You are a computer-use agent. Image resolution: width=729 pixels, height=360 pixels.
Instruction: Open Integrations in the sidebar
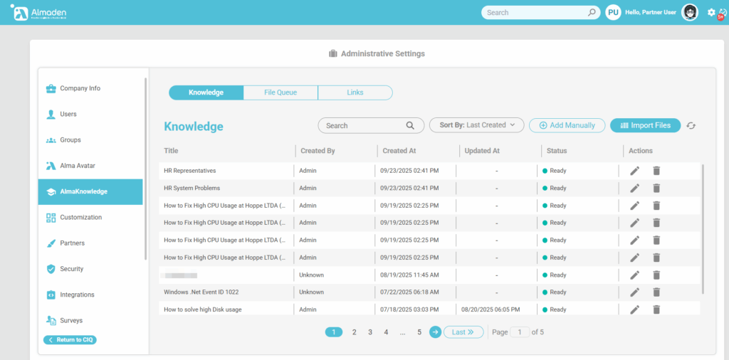pos(77,295)
